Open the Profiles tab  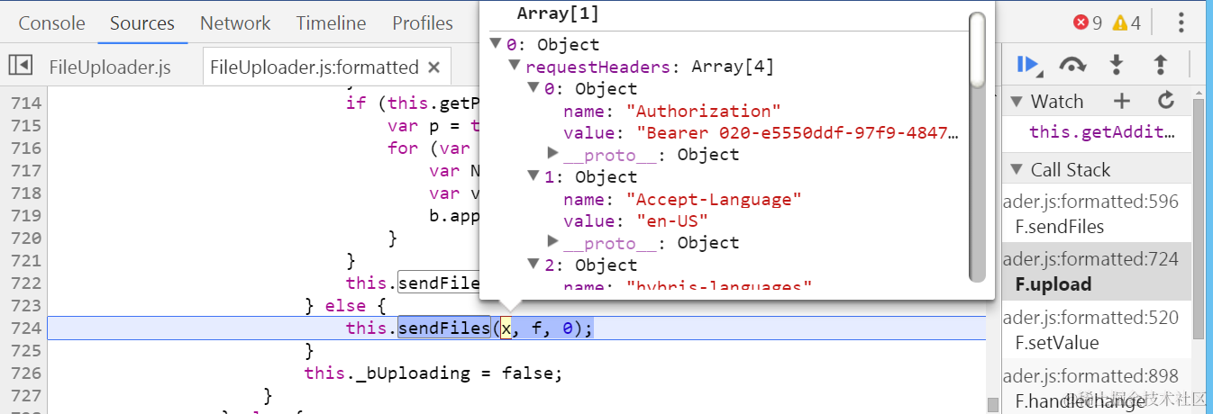tap(423, 23)
